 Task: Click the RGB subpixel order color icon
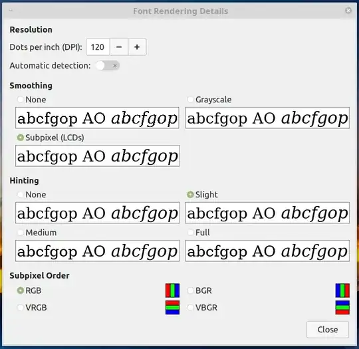click(172, 291)
